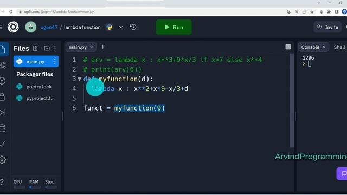Click the console prompt cursor
347x195 pixels.
(310, 64)
